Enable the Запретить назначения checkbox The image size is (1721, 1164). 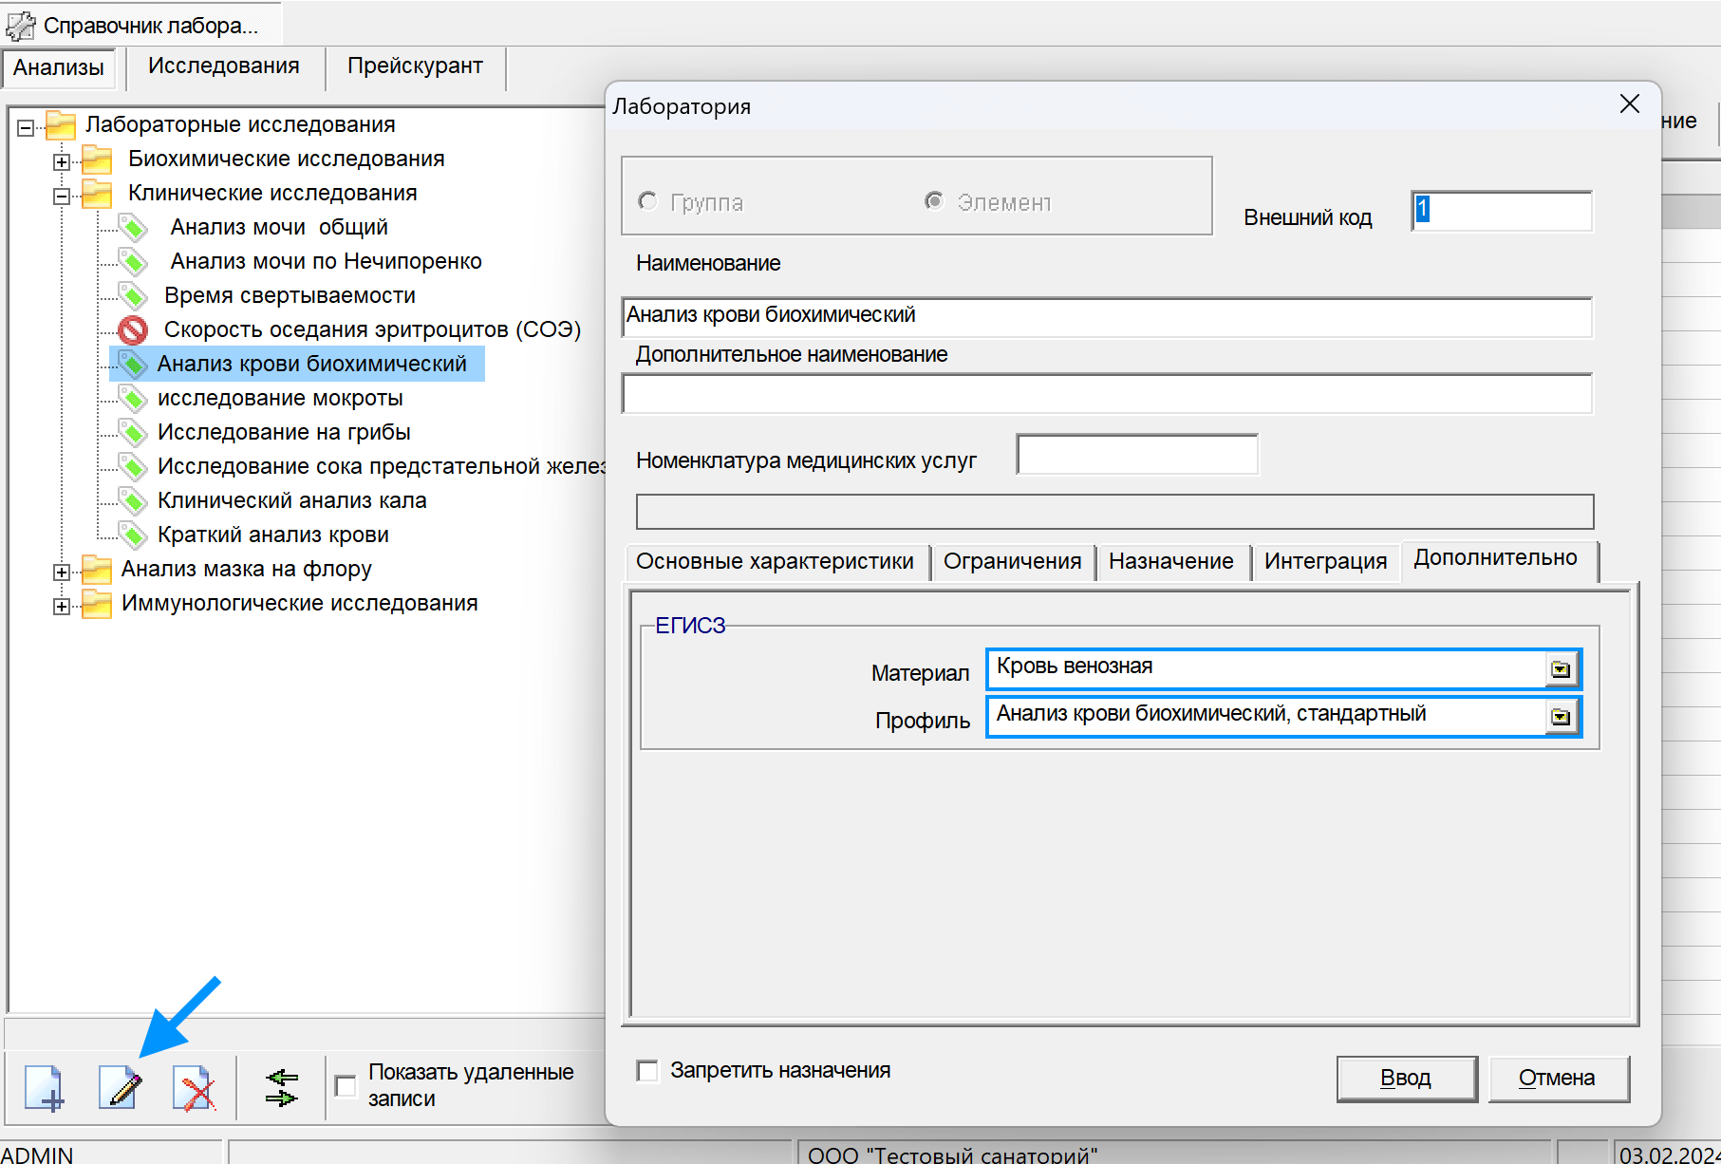(x=647, y=1071)
